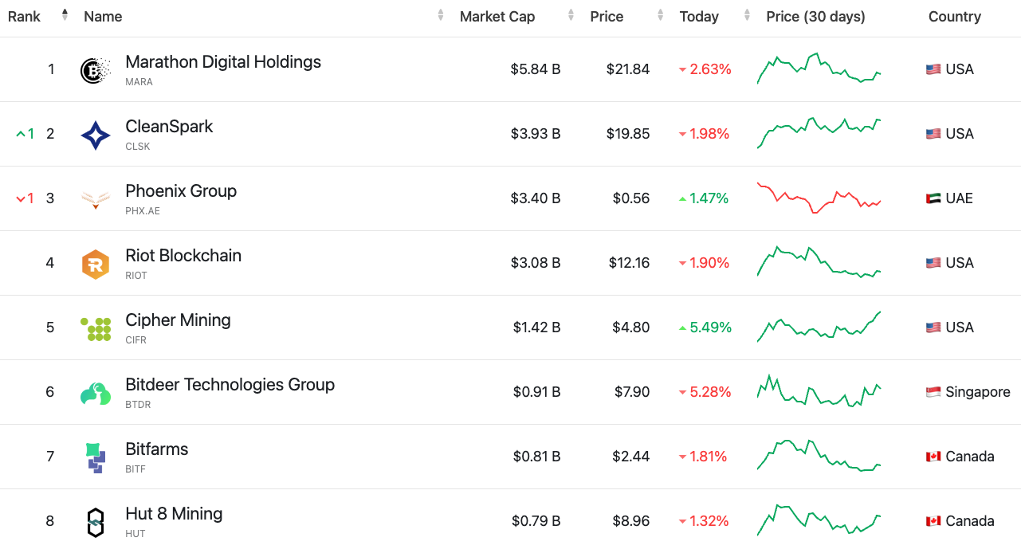Click the Riot Blockchain hexagon logo
Screen dimensions: 1021x553
coord(96,264)
